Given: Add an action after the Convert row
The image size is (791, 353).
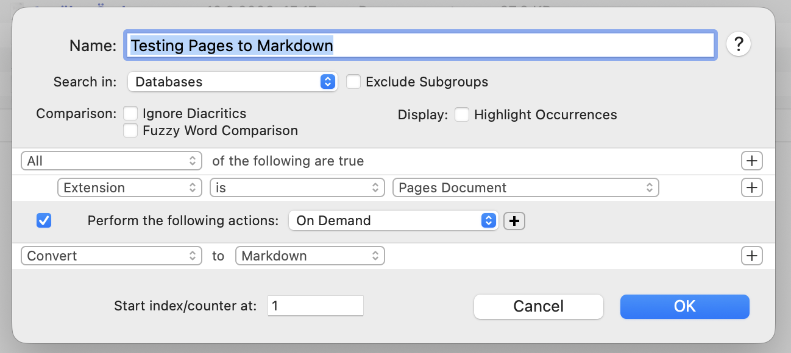Looking at the screenshot, I should pos(751,256).
